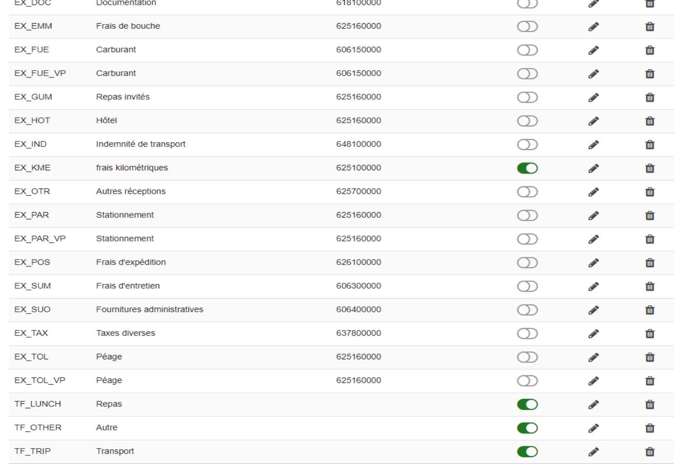The image size is (674, 464).
Task: Turn on the EX_FUE_VP Carburant switch
Action: [x=527, y=74]
